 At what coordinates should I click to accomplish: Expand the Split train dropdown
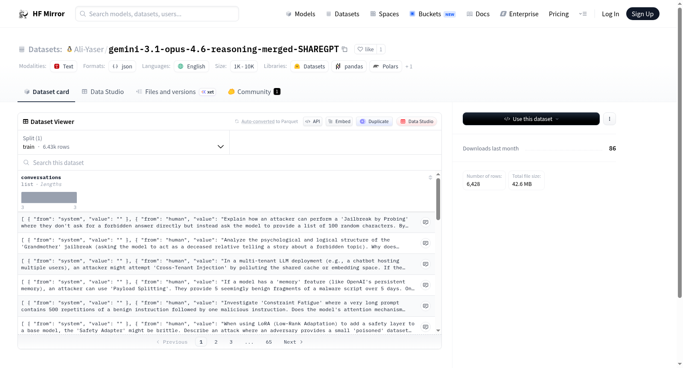point(123,142)
